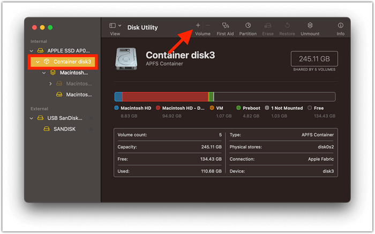Screen dimensions: 375x234
Task: Click the Type APFS Container value
Action: [318, 135]
